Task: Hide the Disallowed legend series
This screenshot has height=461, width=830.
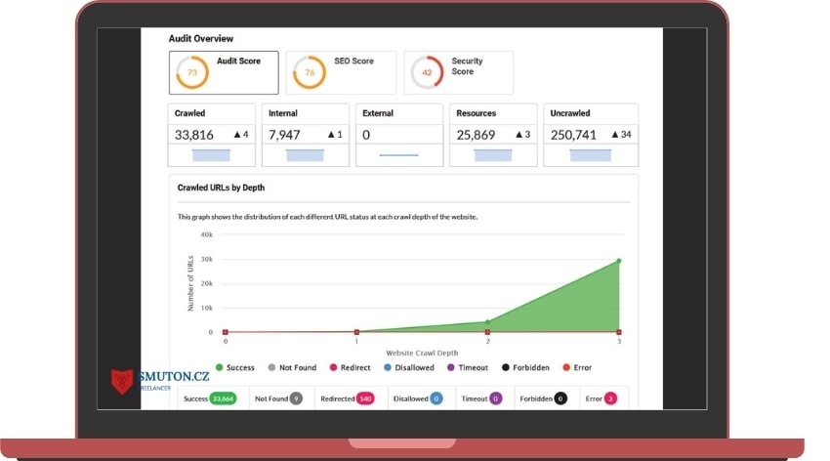Action: click(x=408, y=367)
